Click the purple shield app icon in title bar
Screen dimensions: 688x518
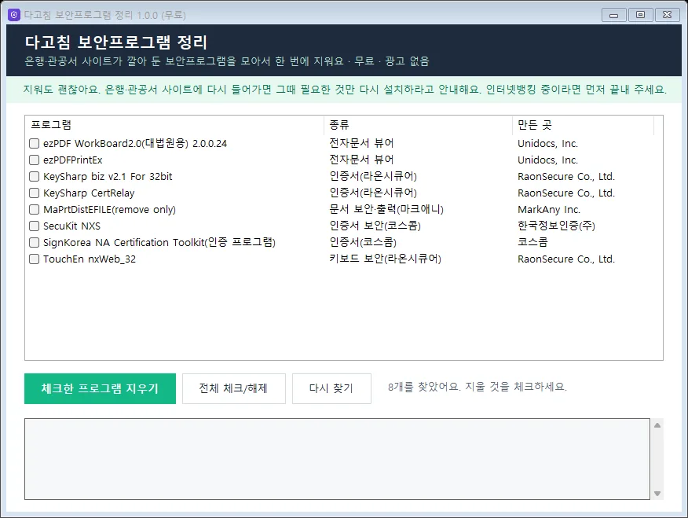[x=14, y=15]
